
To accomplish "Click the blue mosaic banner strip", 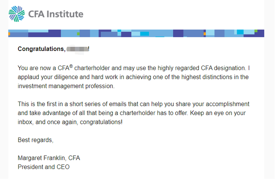I will [x=135, y=33].
